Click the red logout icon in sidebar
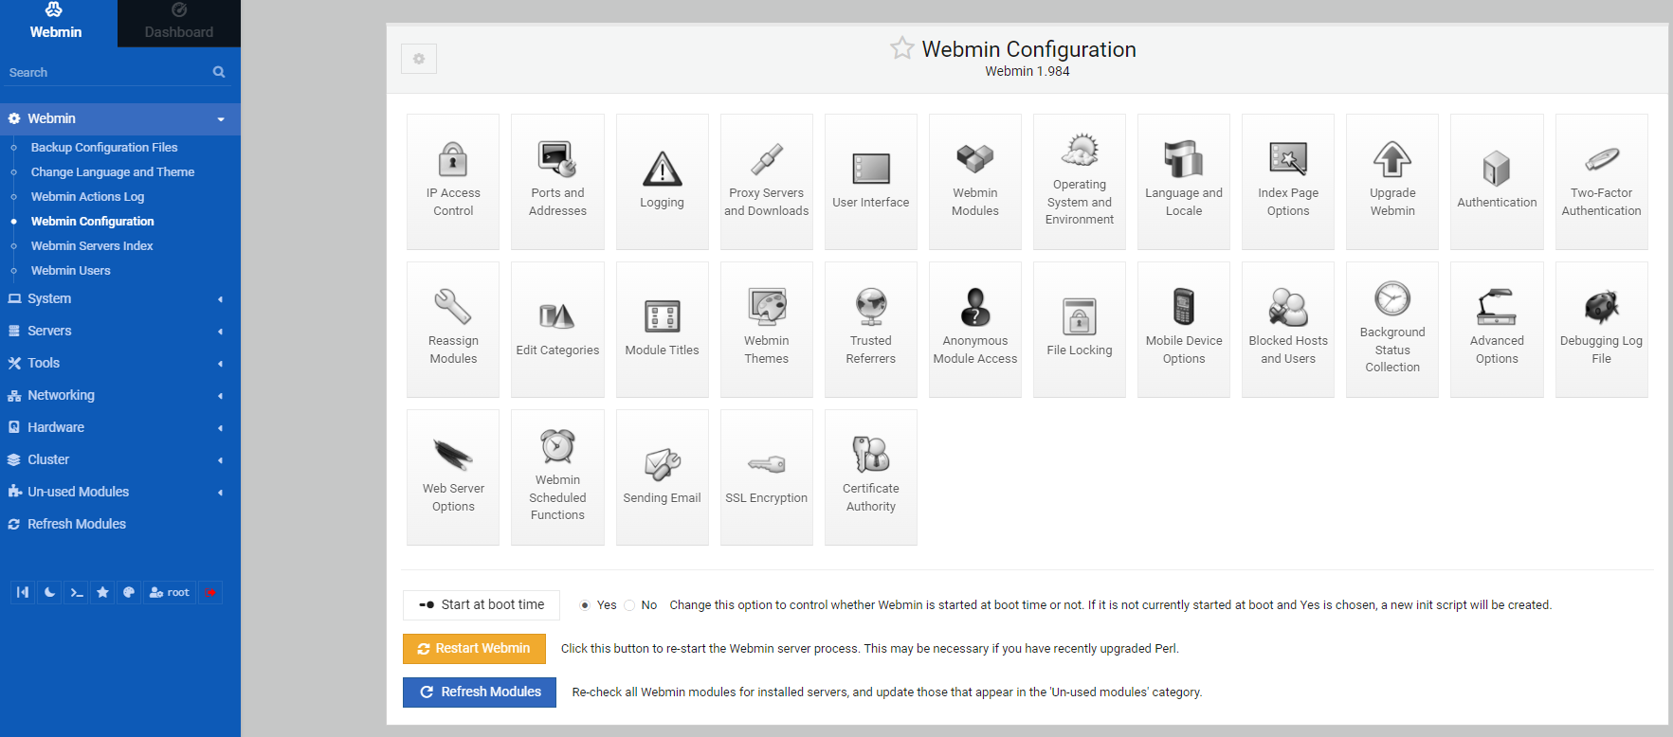Viewport: 1673px width, 737px height. (210, 593)
